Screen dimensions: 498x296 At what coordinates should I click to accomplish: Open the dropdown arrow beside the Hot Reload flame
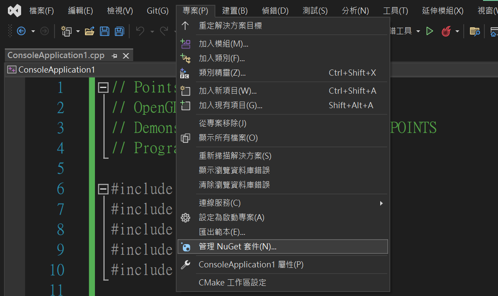coord(457,31)
